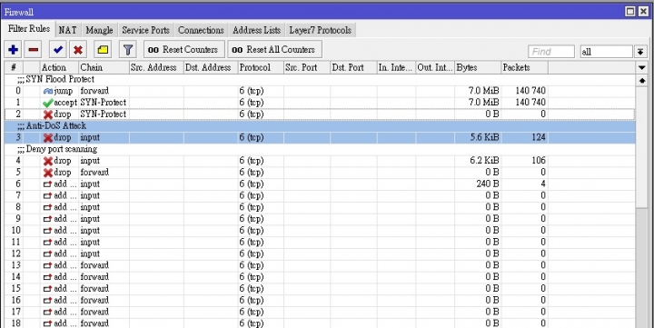This screenshot has height=328, width=654.
Task: Click the add action icon in rule 9
Action: [x=47, y=219]
